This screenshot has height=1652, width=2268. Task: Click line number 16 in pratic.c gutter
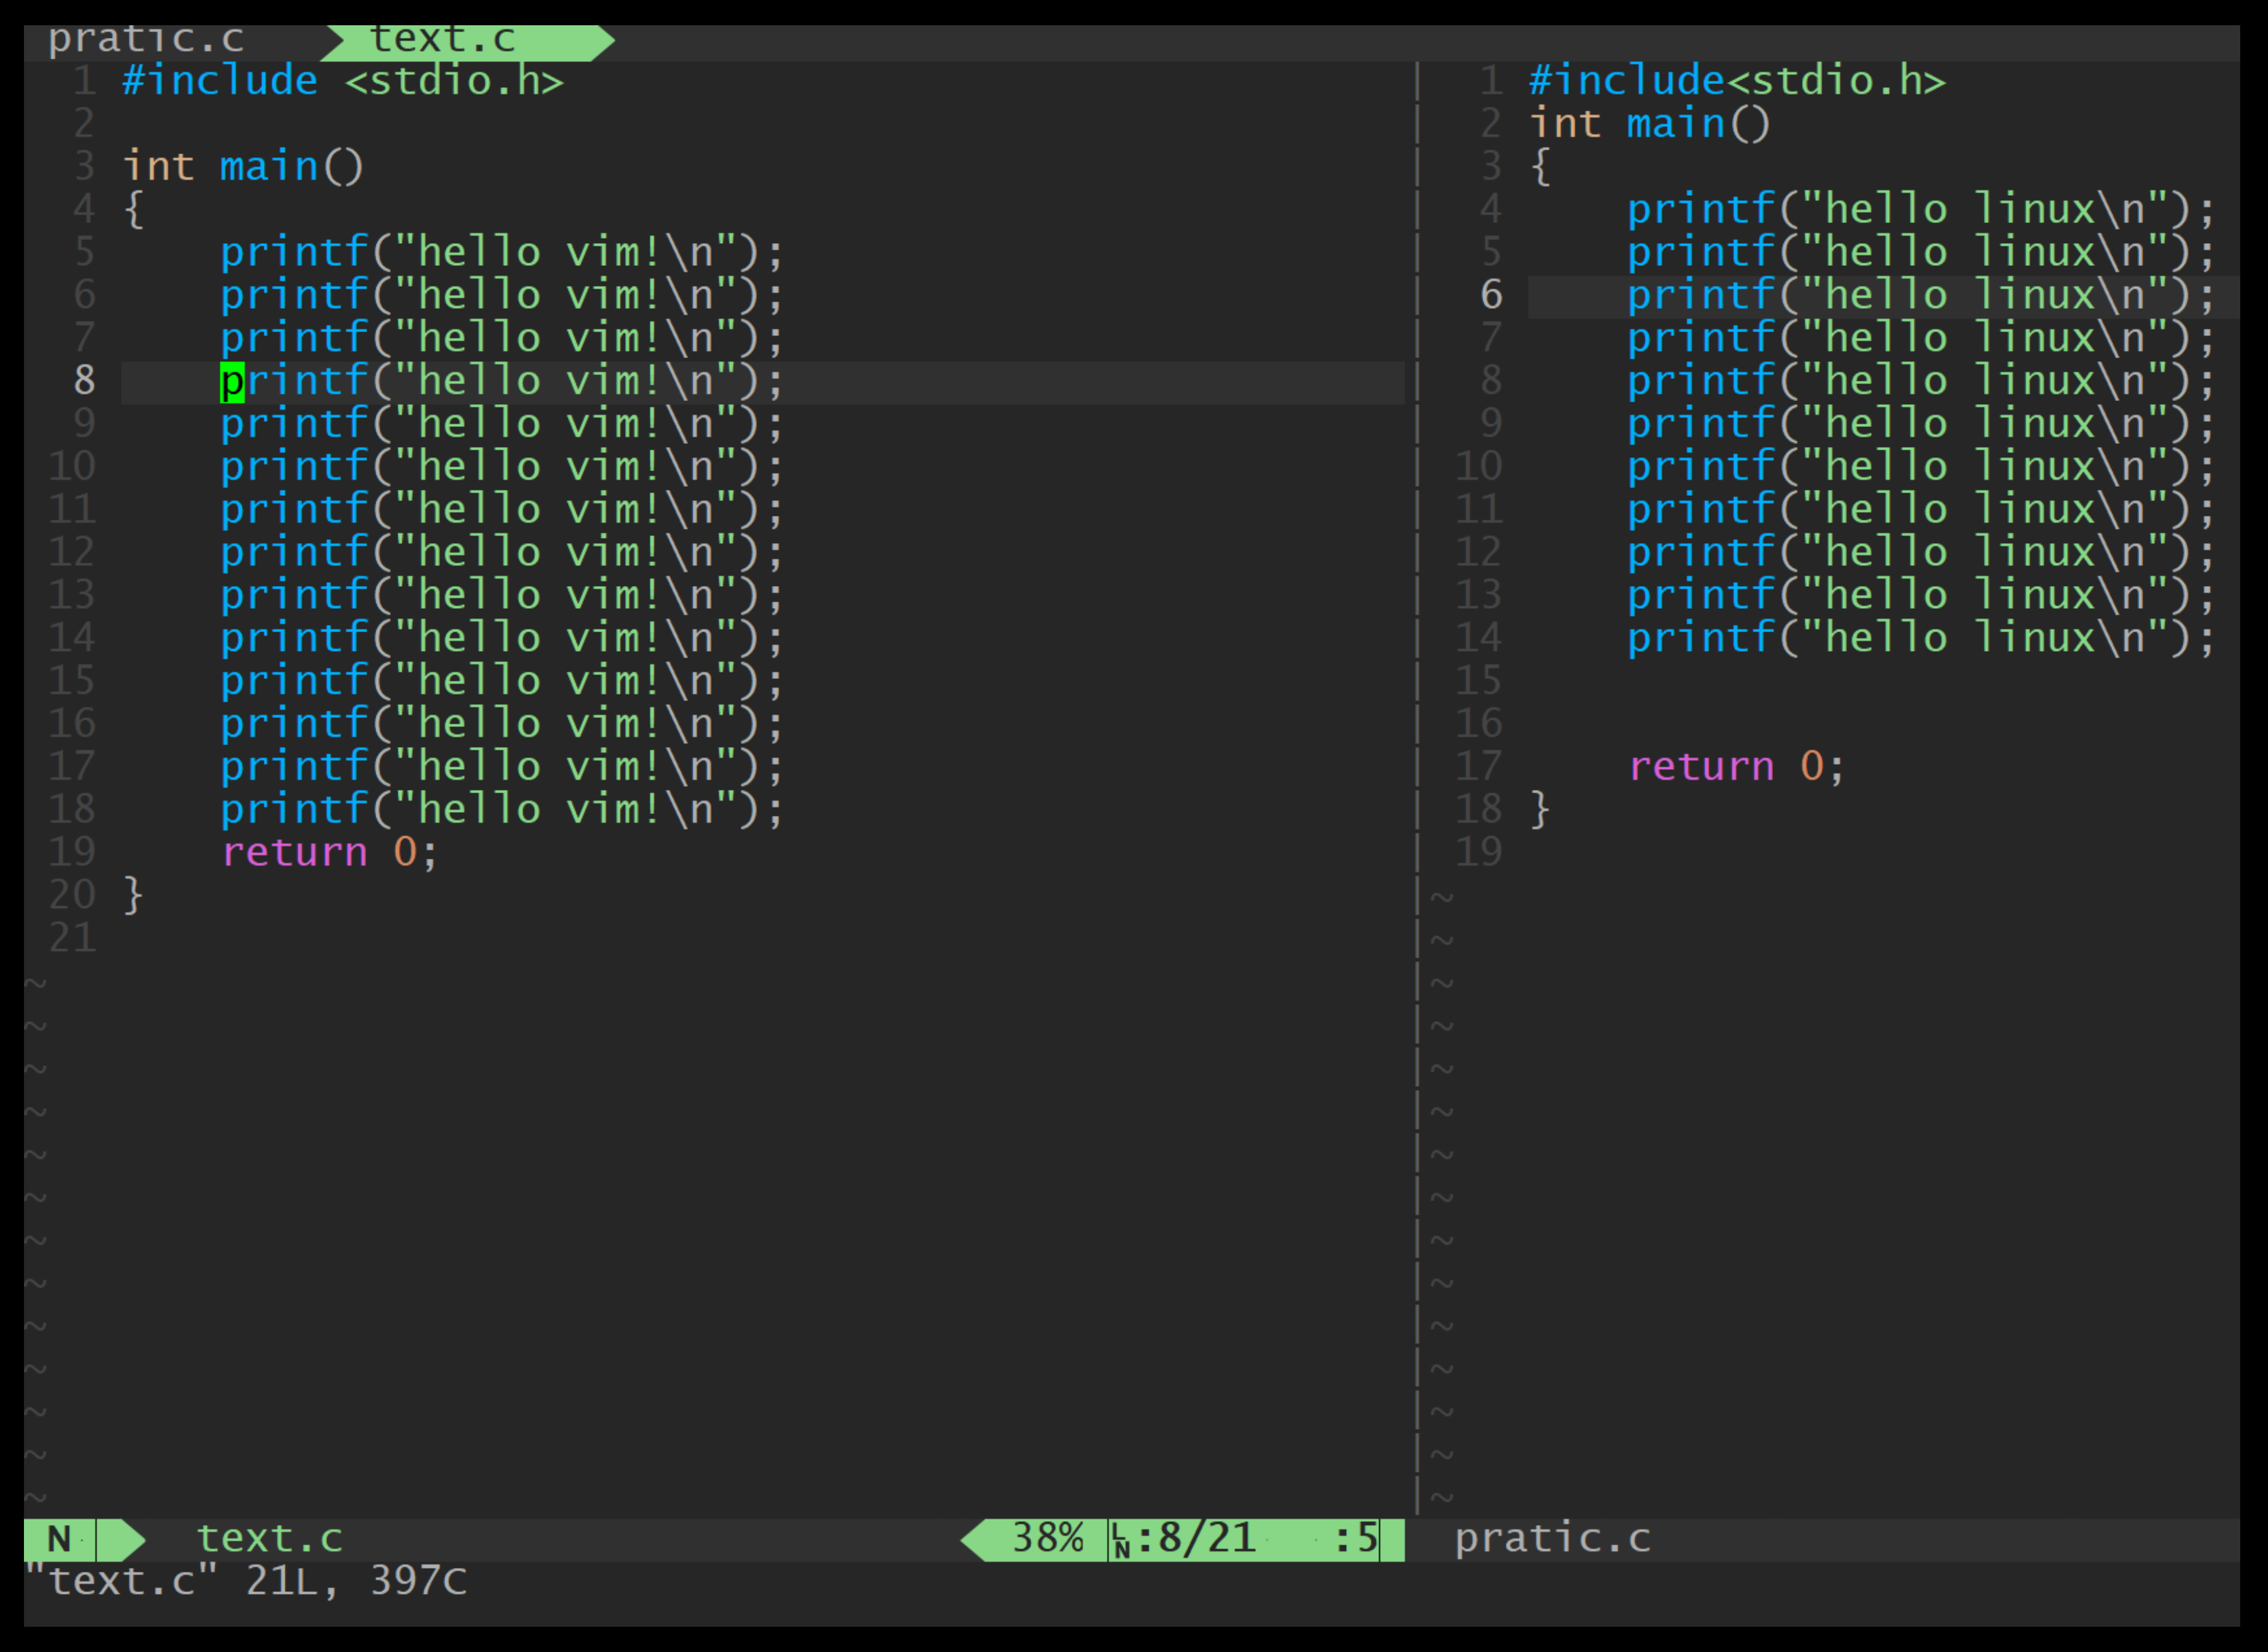tap(1478, 725)
